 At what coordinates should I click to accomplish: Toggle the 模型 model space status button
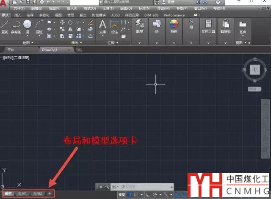122,194
